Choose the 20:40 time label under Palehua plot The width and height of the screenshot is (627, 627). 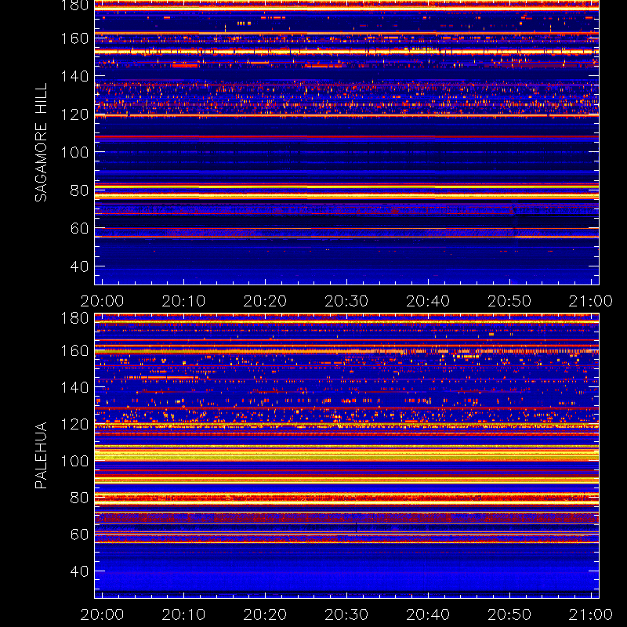click(428, 614)
